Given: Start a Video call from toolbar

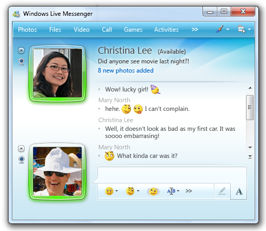Looking at the screenshot, I should (81, 30).
